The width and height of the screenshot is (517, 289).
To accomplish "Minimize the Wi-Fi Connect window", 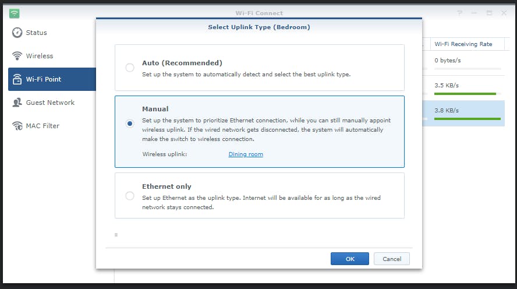I will tap(474, 13).
